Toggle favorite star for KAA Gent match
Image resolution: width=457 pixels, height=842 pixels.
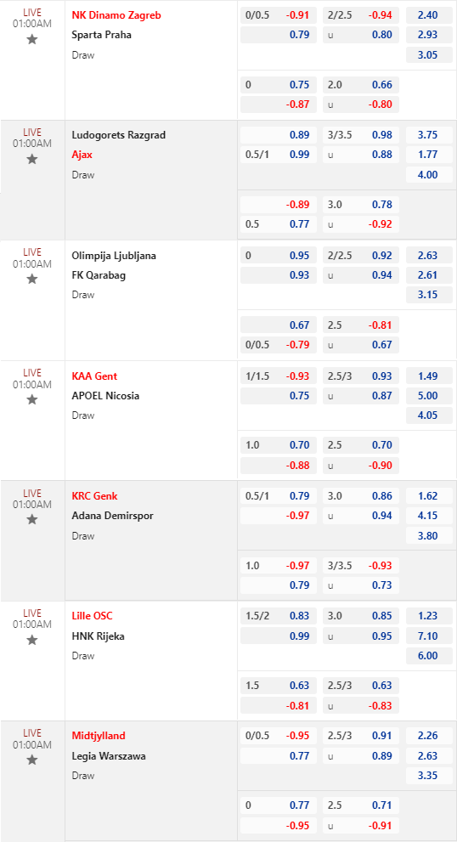pos(32,399)
